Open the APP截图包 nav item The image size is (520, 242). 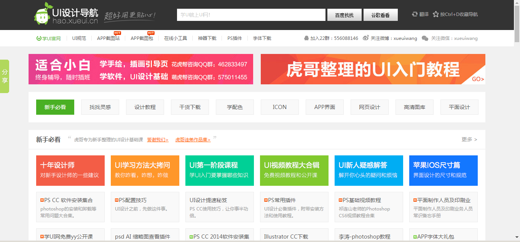(142, 38)
